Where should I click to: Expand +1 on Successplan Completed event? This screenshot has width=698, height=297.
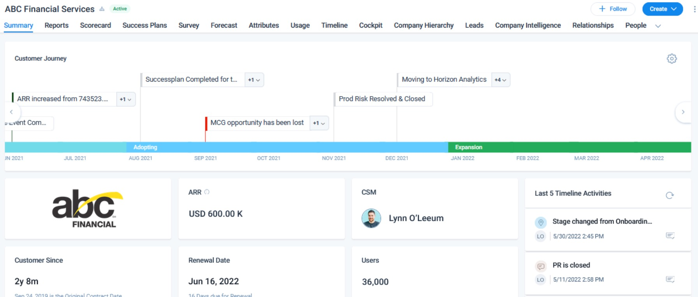tap(254, 80)
